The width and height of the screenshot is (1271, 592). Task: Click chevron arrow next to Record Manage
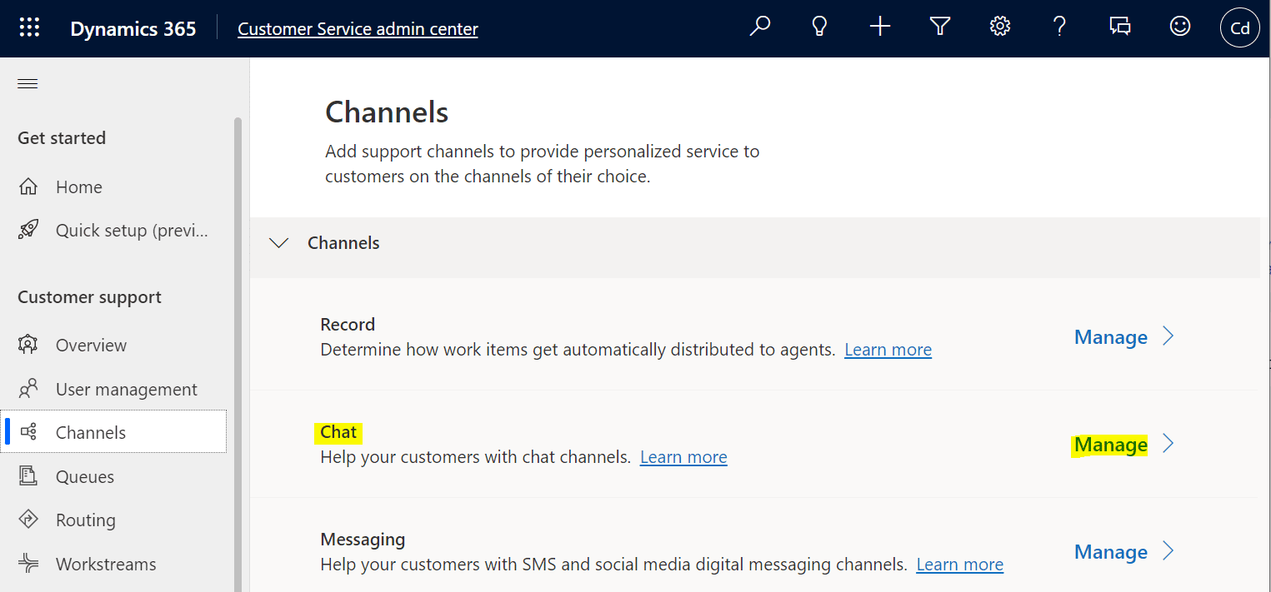click(x=1168, y=336)
